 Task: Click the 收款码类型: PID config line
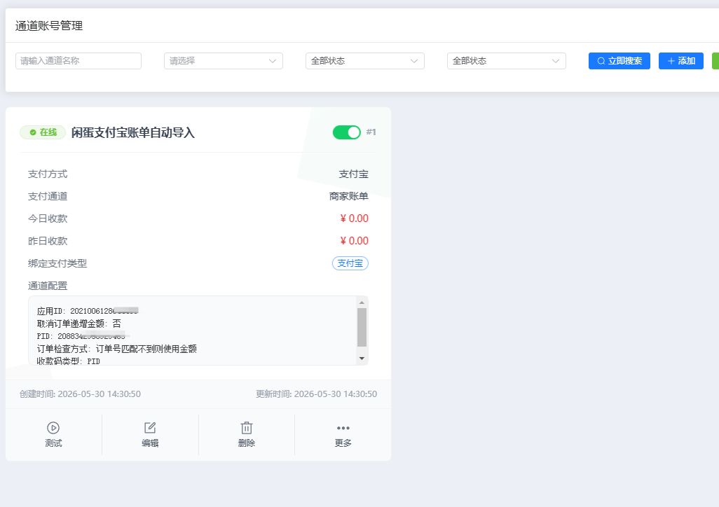(x=68, y=361)
